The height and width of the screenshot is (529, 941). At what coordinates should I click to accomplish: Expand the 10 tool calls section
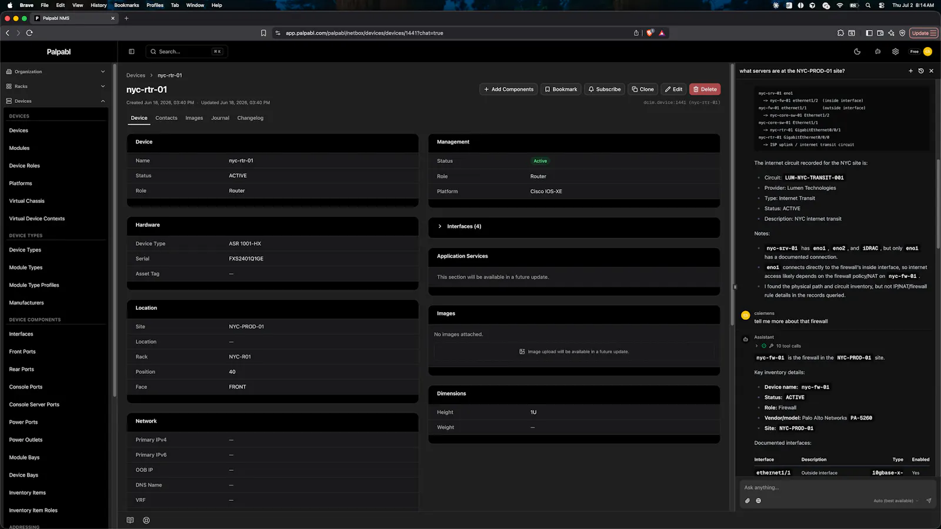pos(778,346)
